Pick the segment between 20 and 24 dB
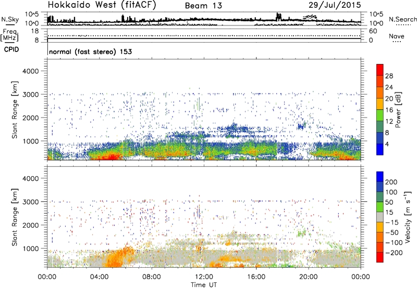417x288 pixels. [380, 93]
